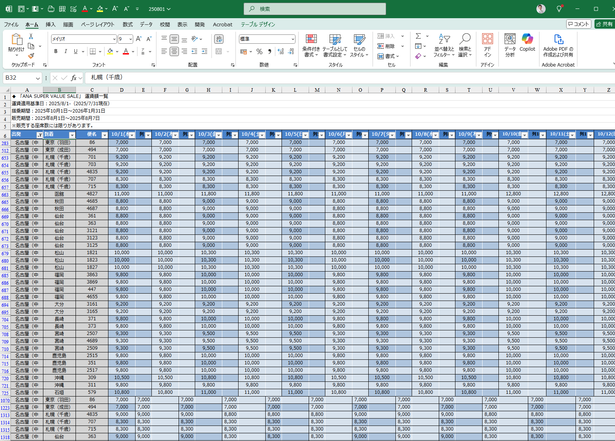
Task: Switch to the 数式 tab
Action: pos(127,24)
